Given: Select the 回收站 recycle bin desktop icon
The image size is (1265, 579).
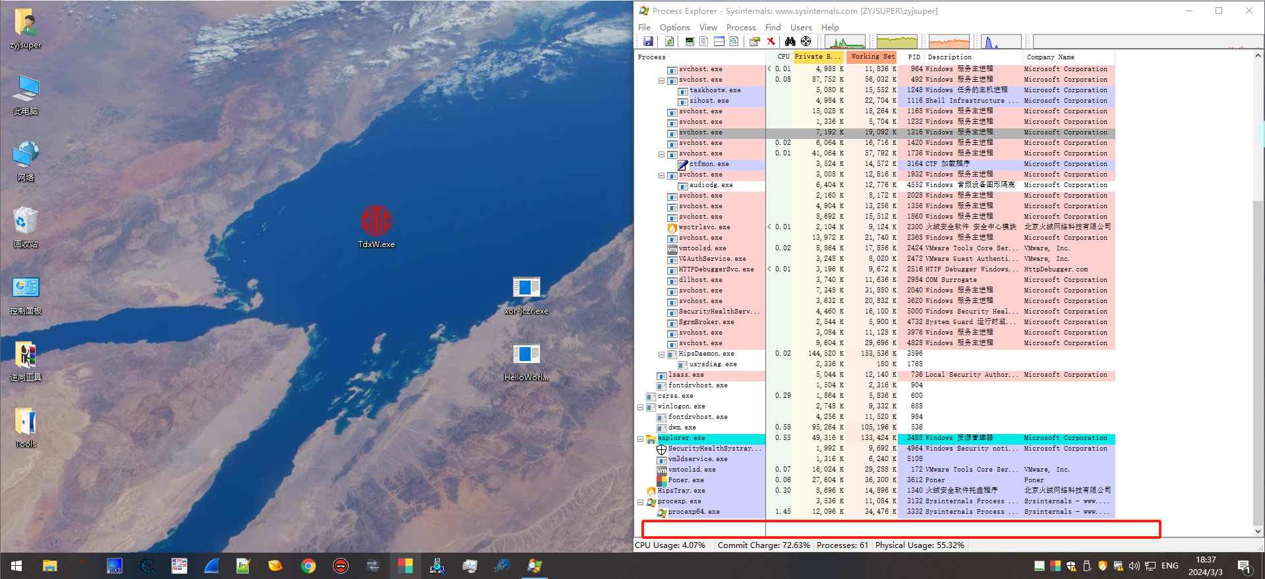Looking at the screenshot, I should [x=26, y=227].
